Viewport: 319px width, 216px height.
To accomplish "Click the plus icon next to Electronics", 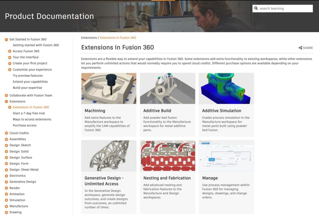I will 6,176.
